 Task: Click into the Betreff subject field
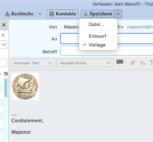107,51
